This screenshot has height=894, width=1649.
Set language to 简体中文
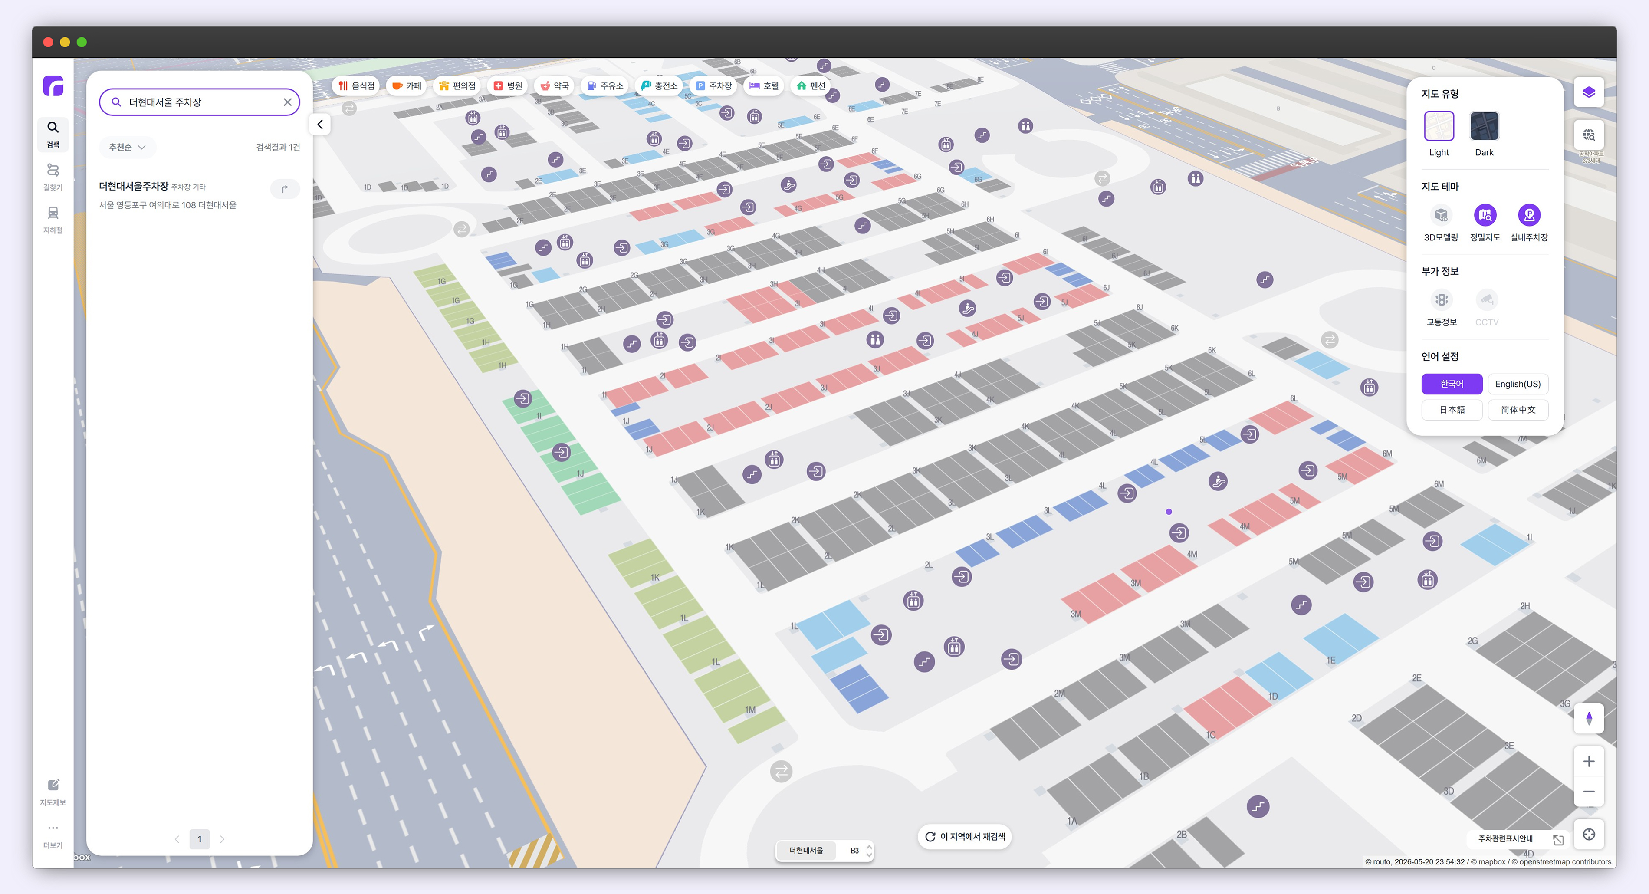coord(1518,410)
